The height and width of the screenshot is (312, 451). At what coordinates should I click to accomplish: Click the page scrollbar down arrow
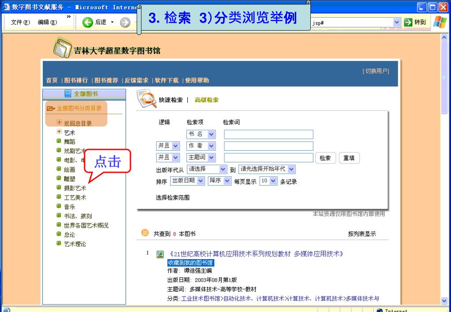pos(444,301)
